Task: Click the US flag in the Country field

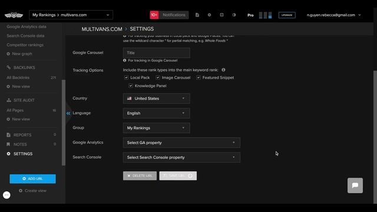Action: [130, 98]
